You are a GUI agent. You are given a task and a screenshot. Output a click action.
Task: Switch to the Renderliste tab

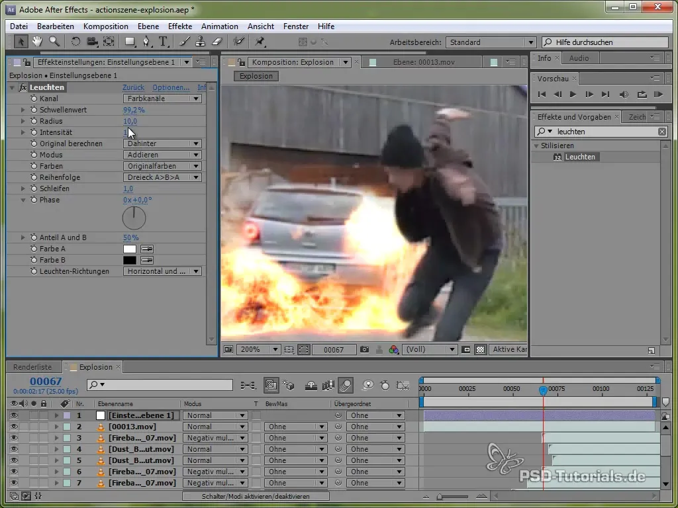click(32, 367)
